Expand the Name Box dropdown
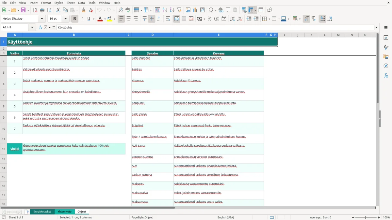The height and width of the screenshot is (220, 392). 32,27
